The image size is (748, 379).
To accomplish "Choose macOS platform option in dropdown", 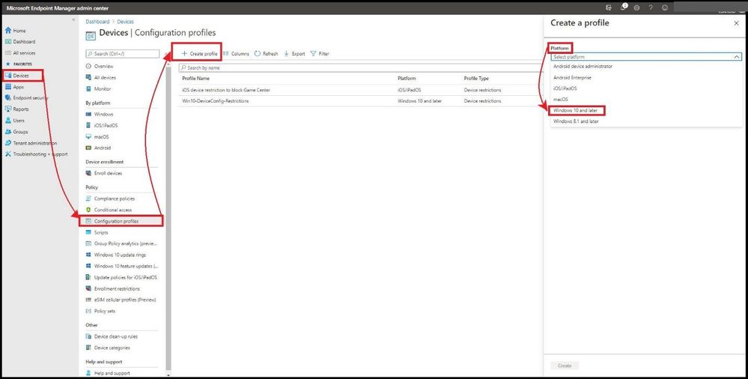I will pos(561,100).
